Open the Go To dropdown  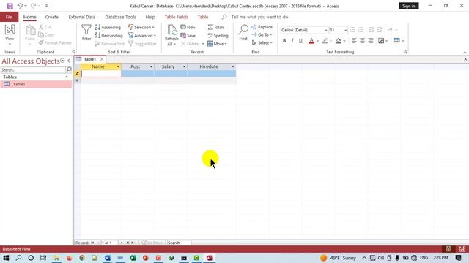pos(262,35)
